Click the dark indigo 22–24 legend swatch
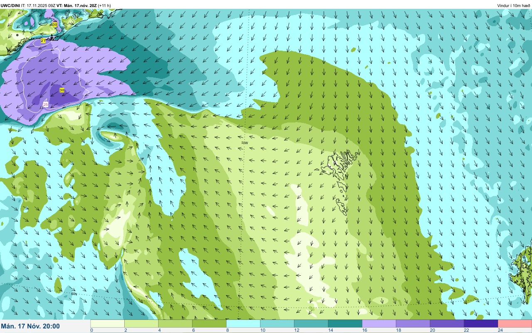 pos(481,323)
